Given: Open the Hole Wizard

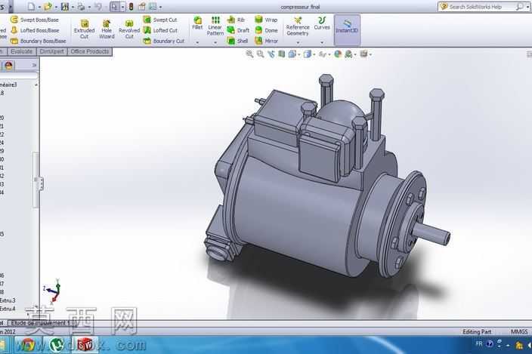Looking at the screenshot, I should pos(107,29).
